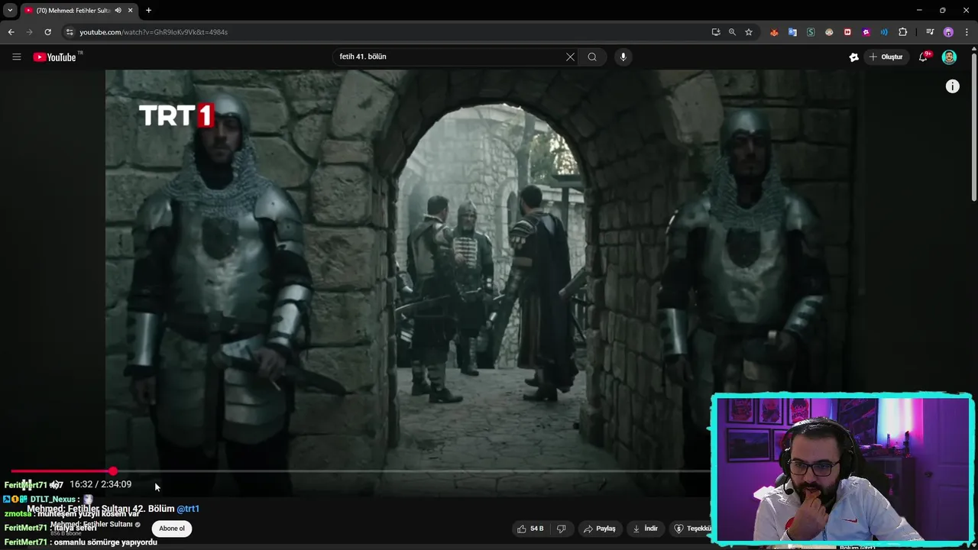Switch to the Mehmed: Fetihler Sultanı tab
Screen dimensions: 978x550
click(73, 10)
